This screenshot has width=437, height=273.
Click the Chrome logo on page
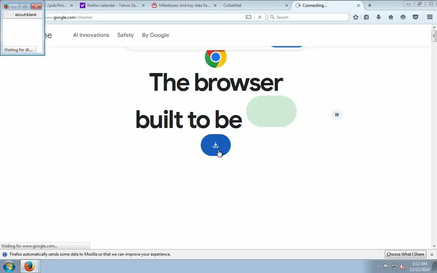[x=215, y=57]
